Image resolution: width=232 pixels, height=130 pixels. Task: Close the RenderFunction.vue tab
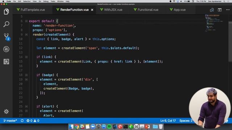92,10
